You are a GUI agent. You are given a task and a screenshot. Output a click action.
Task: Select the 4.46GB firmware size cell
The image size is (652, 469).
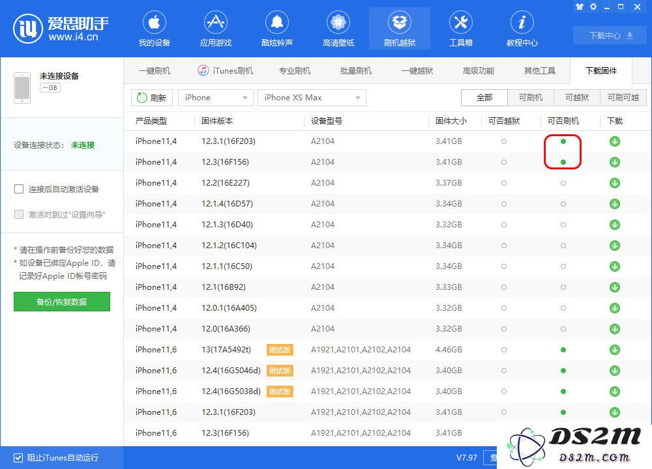(449, 350)
